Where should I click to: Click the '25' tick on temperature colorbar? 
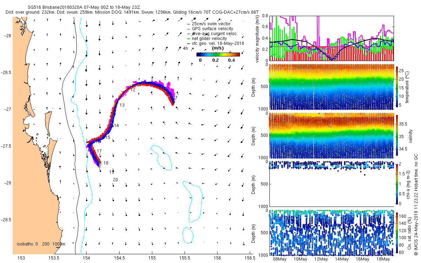[x=402, y=70]
